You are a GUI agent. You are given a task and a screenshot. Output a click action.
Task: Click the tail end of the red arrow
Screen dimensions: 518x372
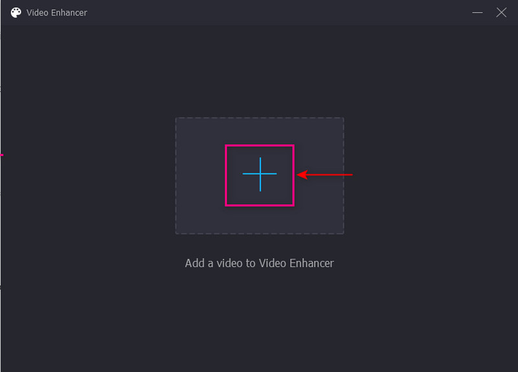[x=350, y=174]
